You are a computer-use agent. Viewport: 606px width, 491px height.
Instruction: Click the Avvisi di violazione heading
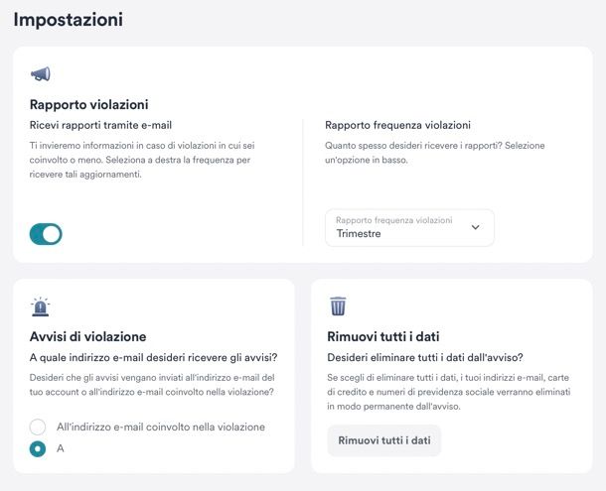[87, 336]
